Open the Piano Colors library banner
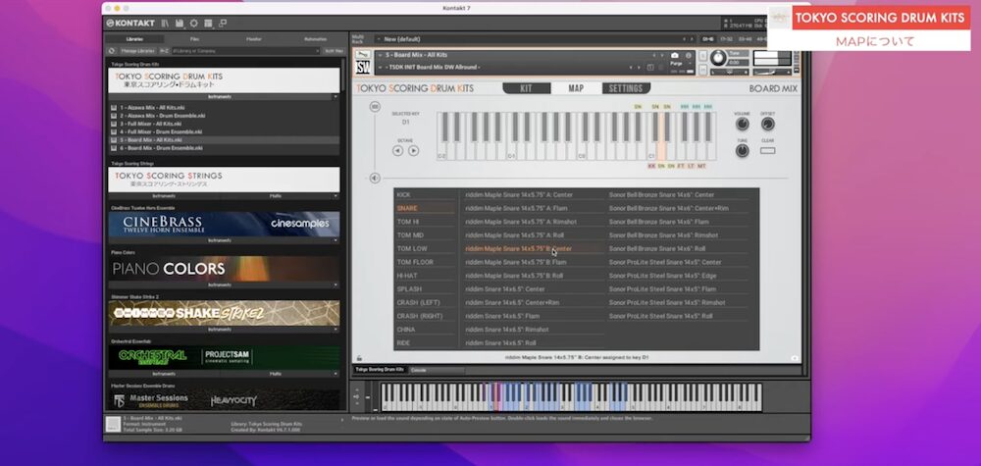Viewport: 981px width, 466px height. pos(224,269)
